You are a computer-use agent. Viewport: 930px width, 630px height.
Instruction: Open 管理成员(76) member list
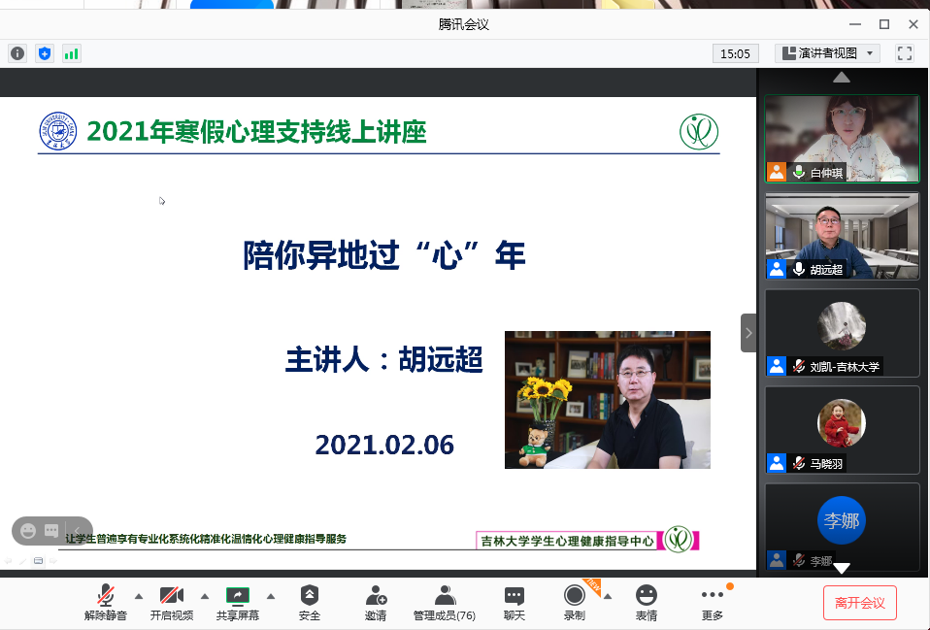pos(444,603)
